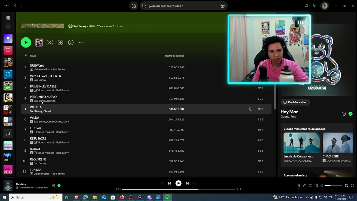Screen dimensions: 357x201
Task: Play the track WELTiTA
Action: 25,109
